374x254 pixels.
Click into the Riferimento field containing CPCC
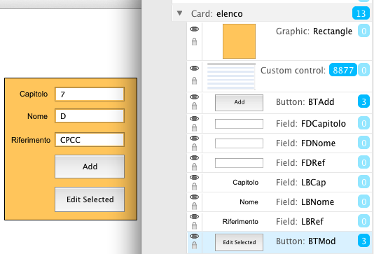90,140
